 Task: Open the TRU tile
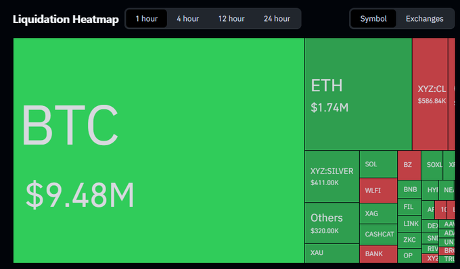tap(446, 259)
